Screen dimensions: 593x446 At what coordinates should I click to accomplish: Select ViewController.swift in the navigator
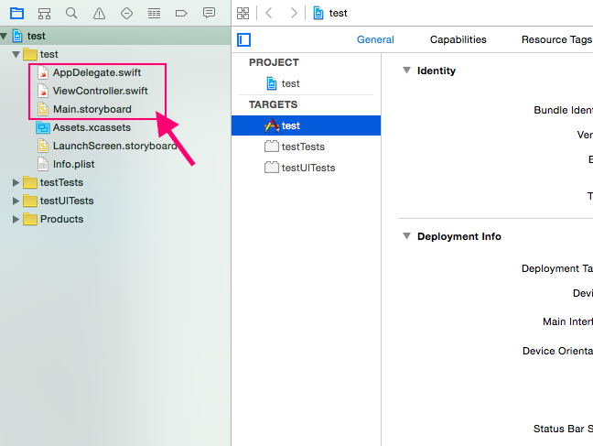tap(100, 91)
